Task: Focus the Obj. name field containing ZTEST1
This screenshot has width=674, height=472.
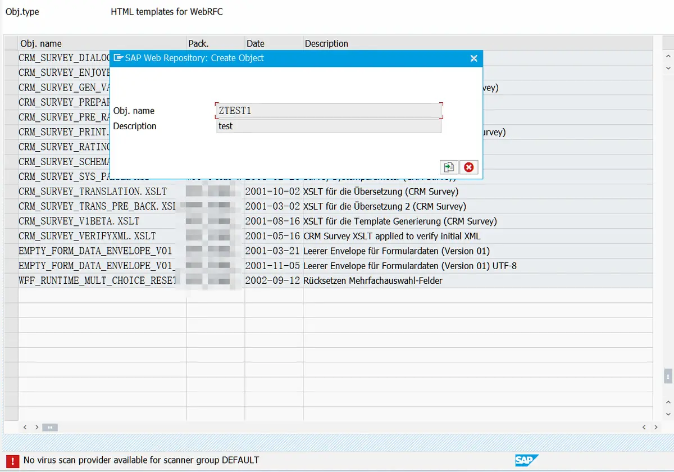Action: [329, 111]
